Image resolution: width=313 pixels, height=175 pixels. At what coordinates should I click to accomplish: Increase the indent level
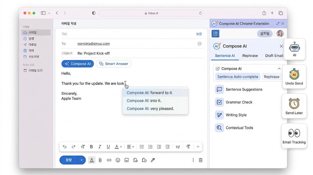168,147
